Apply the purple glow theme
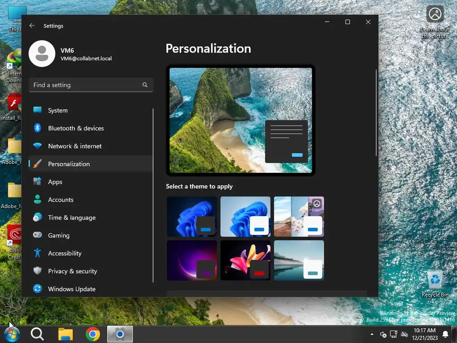 (192, 260)
